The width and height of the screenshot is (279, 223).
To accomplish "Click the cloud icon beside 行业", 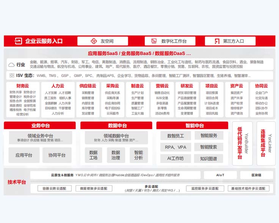I will point(11,65).
